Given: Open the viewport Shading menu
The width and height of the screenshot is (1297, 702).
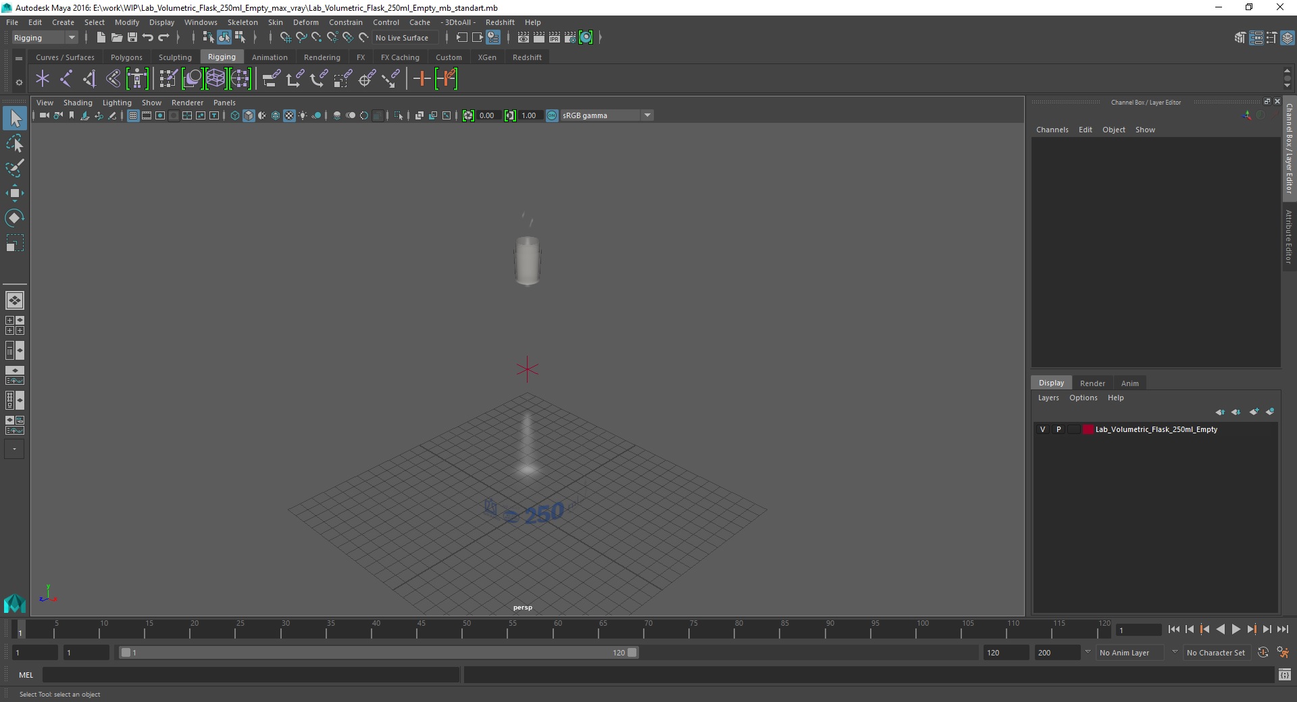Looking at the screenshot, I should pyautogui.click(x=78, y=103).
